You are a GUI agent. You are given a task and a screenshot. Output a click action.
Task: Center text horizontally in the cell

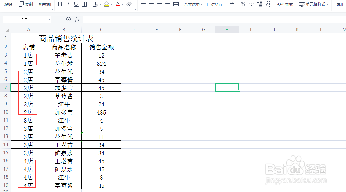[x=151, y=4]
